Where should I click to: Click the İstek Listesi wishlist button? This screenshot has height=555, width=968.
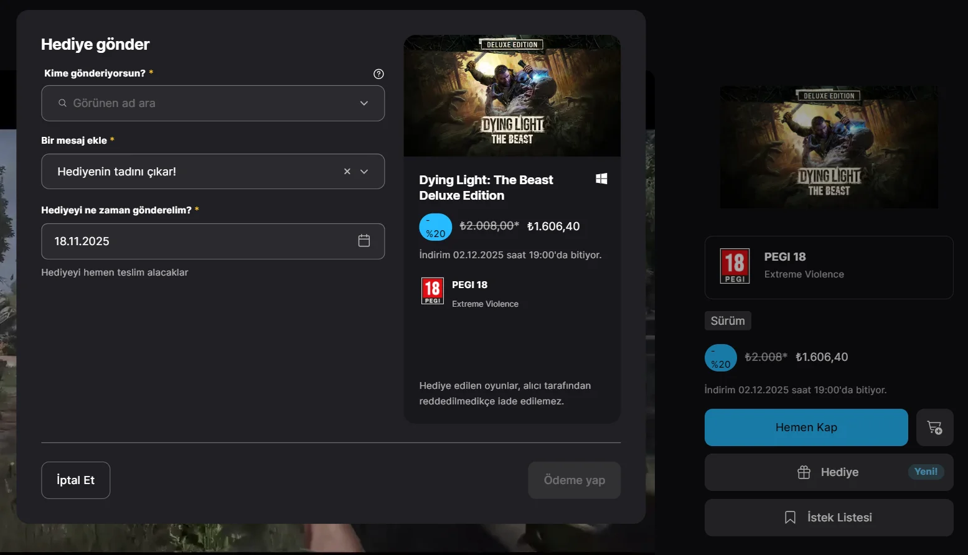tap(829, 518)
